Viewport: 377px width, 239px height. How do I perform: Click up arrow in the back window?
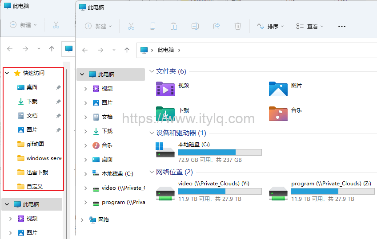pyautogui.click(x=52, y=49)
